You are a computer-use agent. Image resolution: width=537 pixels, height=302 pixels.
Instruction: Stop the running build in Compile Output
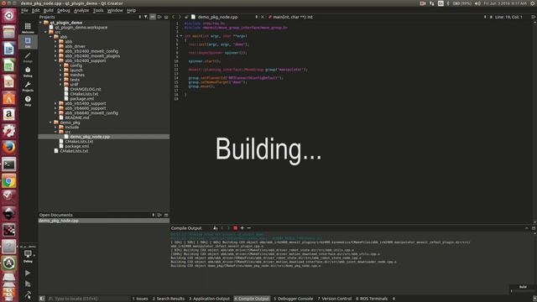[235, 228]
